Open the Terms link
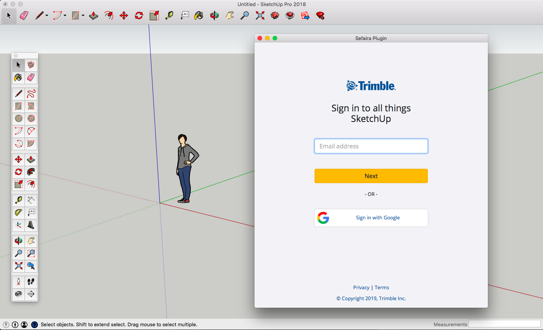Image resolution: width=543 pixels, height=330 pixels. (x=382, y=287)
